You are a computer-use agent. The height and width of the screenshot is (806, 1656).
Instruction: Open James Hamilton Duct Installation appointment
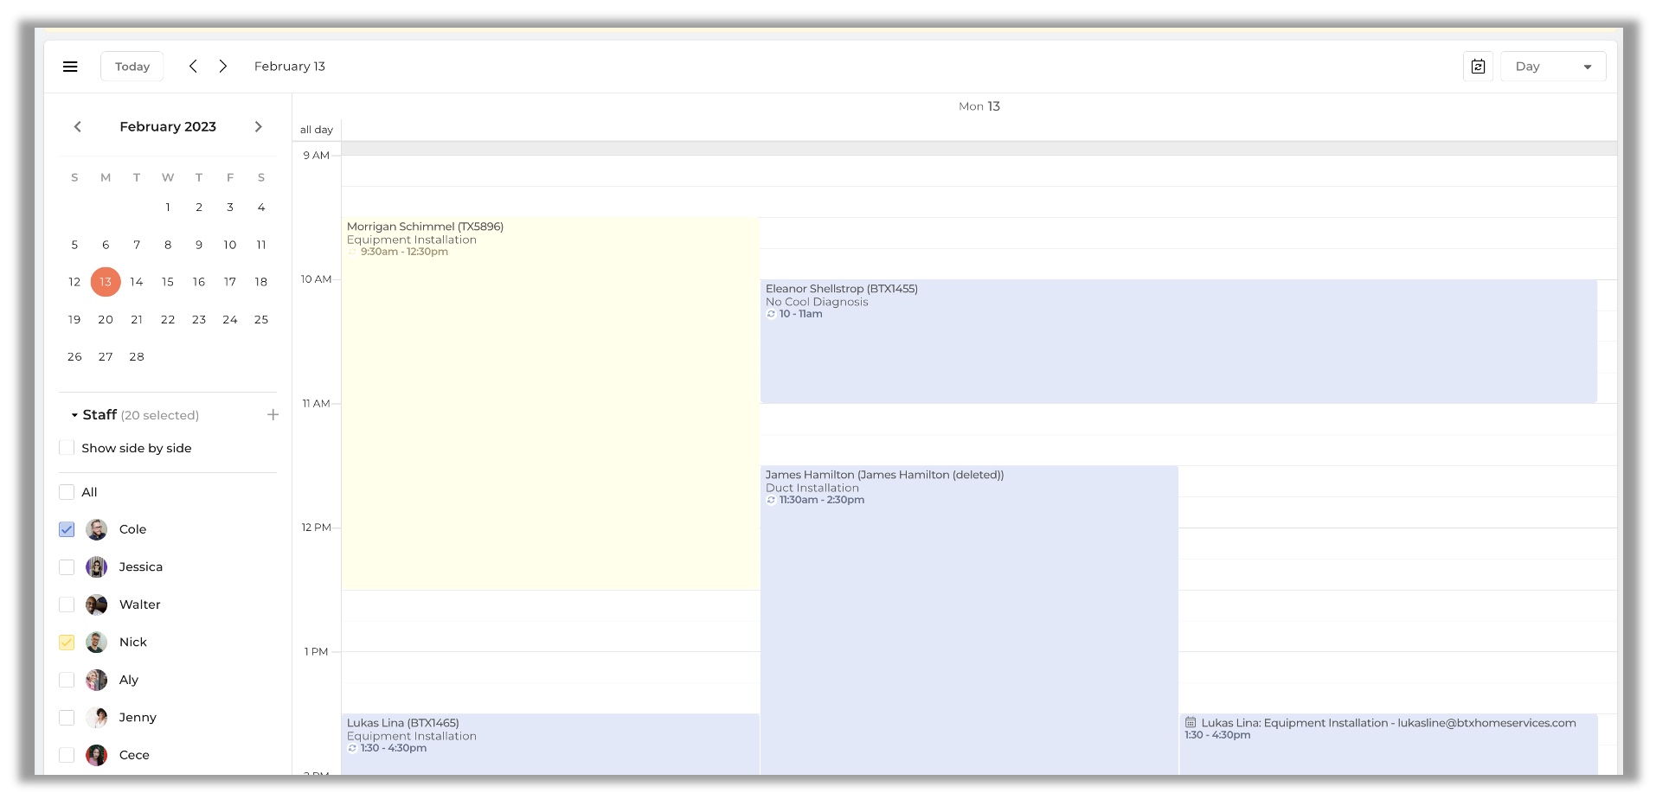pyautogui.click(x=968, y=605)
